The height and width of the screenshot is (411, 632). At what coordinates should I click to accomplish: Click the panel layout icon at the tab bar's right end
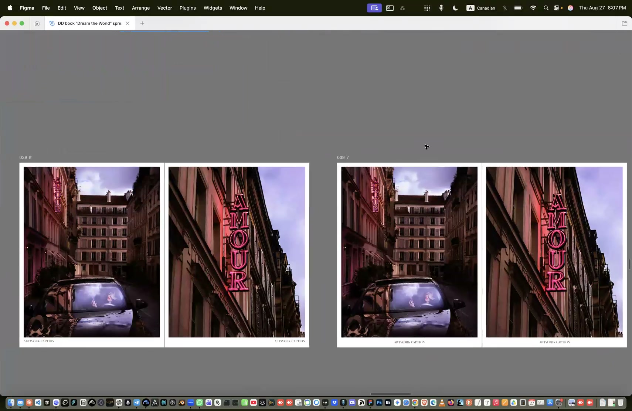coord(625,23)
